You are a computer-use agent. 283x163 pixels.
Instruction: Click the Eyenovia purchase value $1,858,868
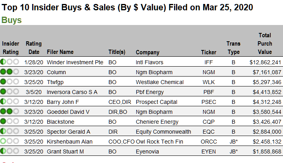click(x=266, y=151)
